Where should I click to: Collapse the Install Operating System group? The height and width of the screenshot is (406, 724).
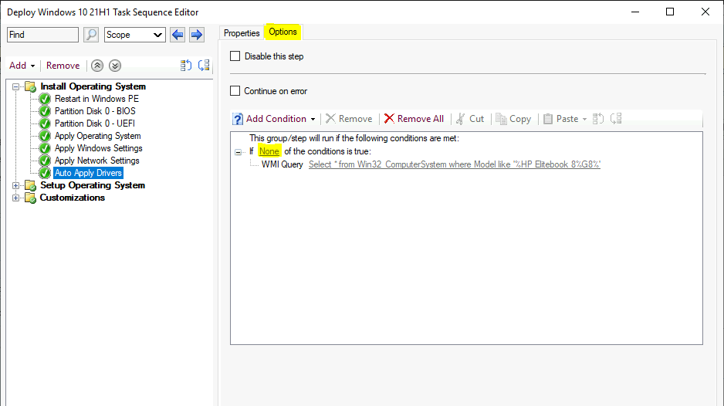15,86
